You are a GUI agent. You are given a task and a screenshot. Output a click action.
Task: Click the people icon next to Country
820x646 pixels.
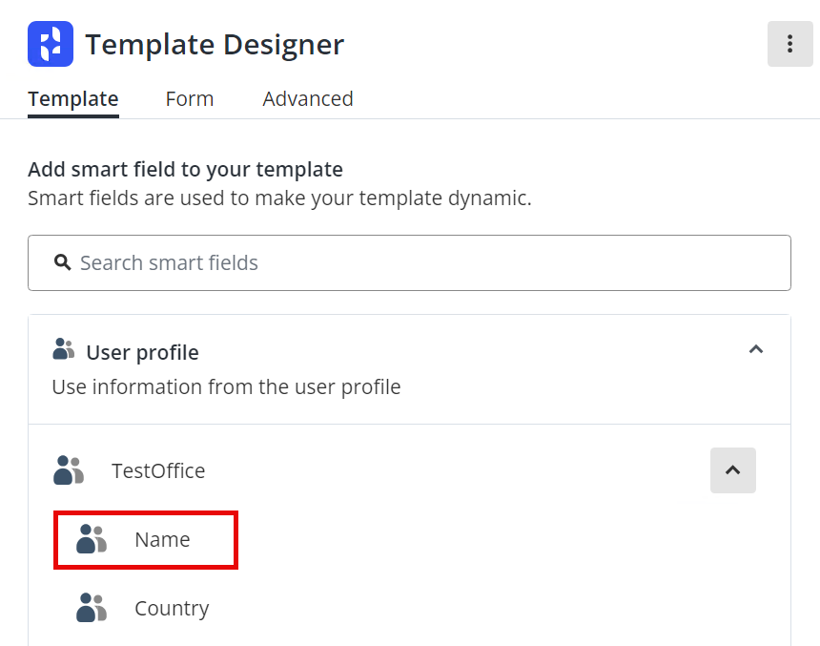(92, 608)
